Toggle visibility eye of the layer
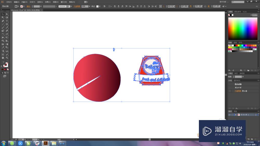Viewport: 260px width, 146px height. [x=229, y=115]
